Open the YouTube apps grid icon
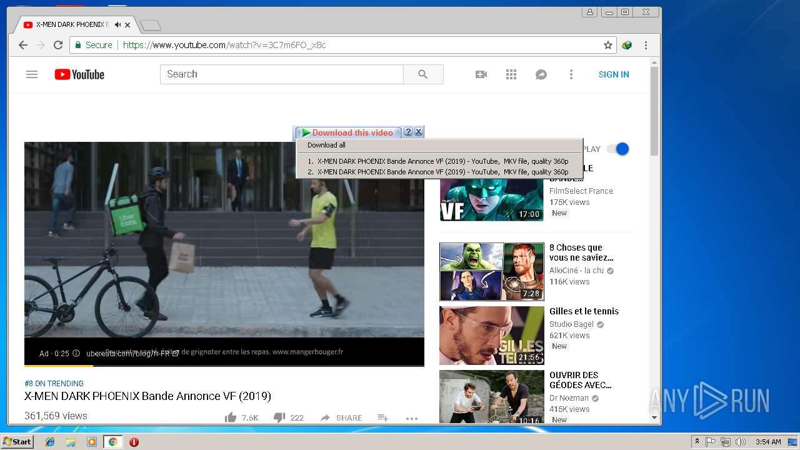The width and height of the screenshot is (800, 450). 511,74
